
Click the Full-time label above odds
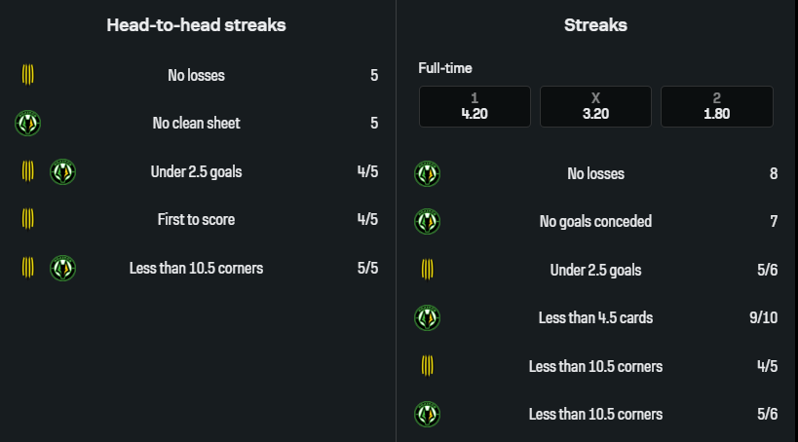[445, 68]
